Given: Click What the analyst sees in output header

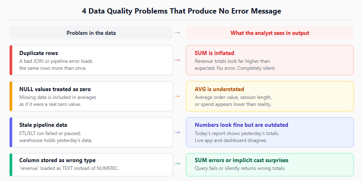Looking at the screenshot, I should (270, 33).
